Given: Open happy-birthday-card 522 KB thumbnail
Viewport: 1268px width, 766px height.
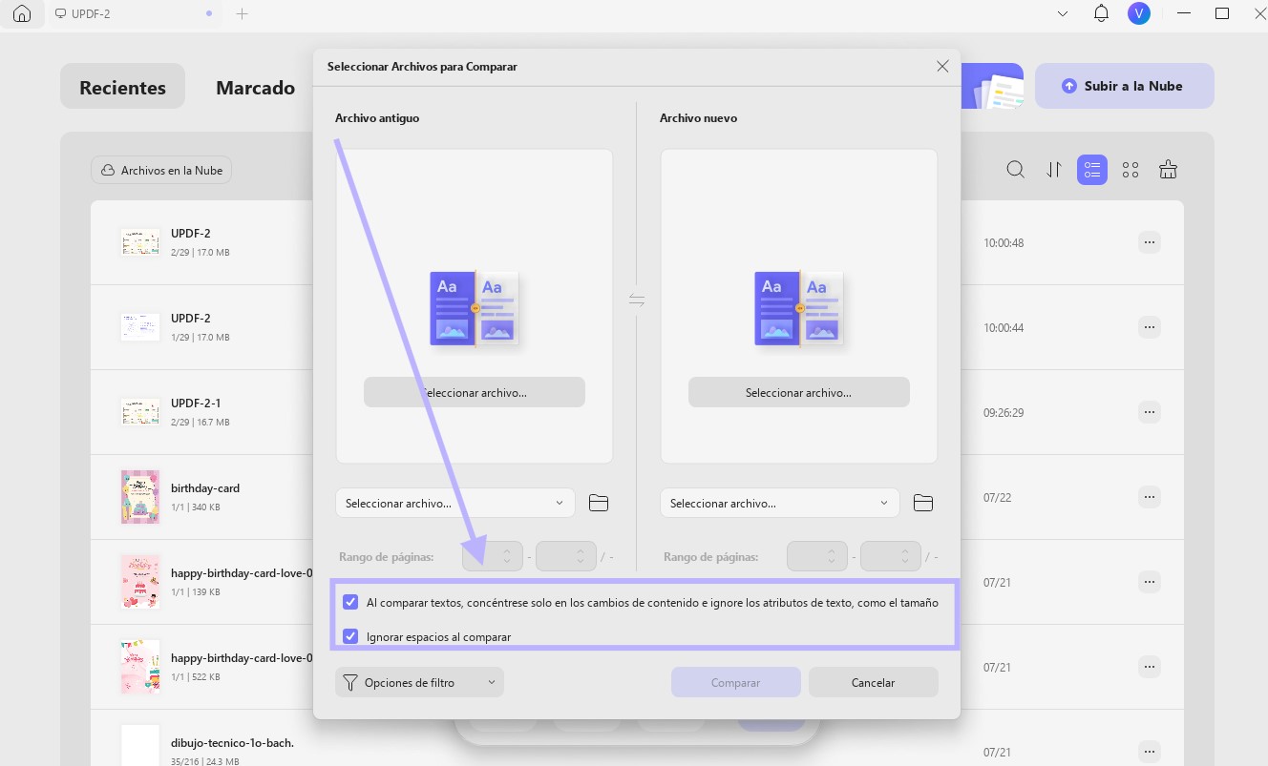Looking at the screenshot, I should (x=140, y=667).
